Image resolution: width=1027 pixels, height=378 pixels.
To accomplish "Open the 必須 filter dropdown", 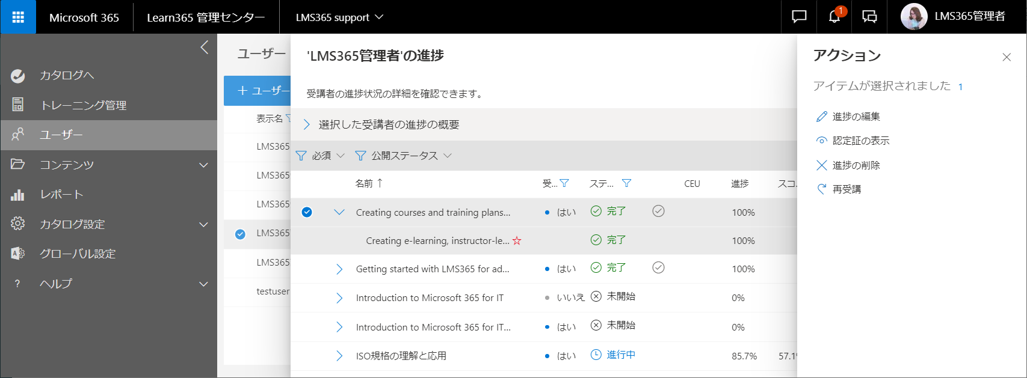I will pyautogui.click(x=321, y=156).
